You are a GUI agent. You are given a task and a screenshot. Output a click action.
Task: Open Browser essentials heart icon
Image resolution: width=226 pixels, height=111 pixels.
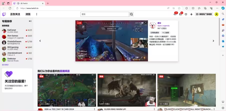(x=211, y=8)
